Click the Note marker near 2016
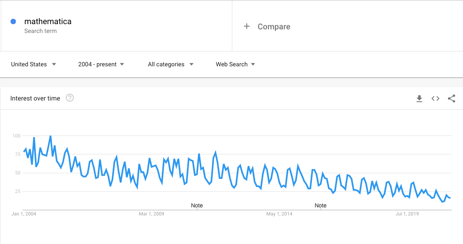Viewport: 463px width, 244px height. (320, 205)
